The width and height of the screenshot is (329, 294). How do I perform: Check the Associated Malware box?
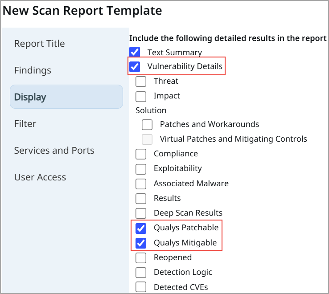[x=141, y=184]
